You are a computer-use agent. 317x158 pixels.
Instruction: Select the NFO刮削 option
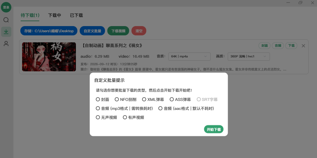pos(126,99)
